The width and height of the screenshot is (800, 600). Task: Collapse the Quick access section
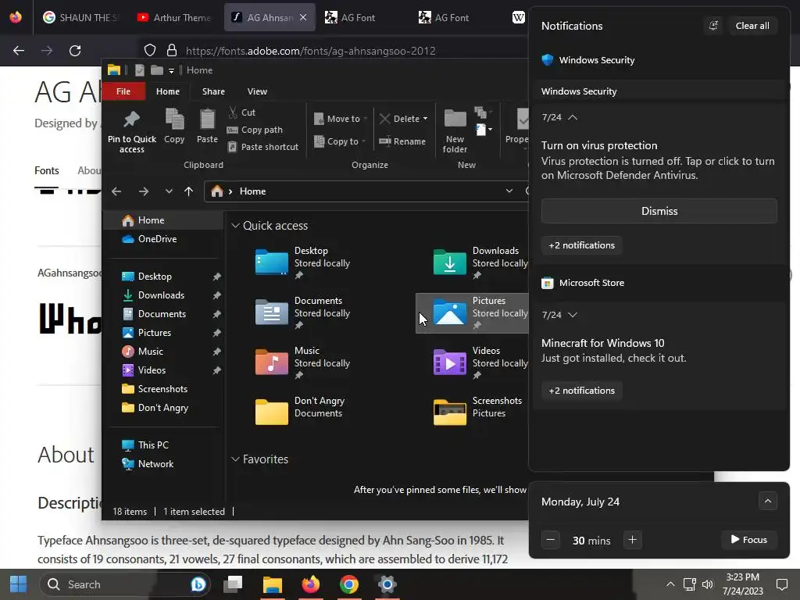(235, 226)
